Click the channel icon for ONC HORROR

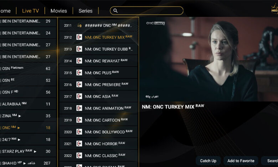tap(79, 144)
